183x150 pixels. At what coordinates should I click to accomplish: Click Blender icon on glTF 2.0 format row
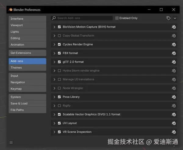174,62
